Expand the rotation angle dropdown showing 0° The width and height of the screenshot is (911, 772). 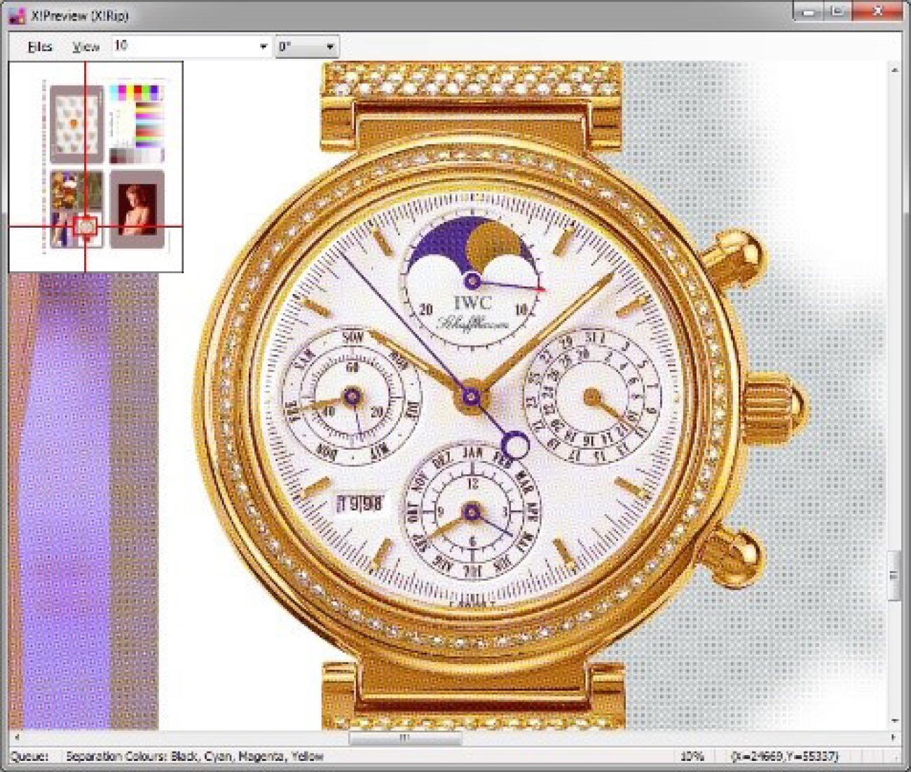click(329, 47)
